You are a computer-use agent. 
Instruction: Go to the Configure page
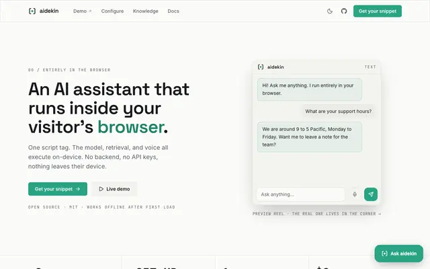(x=112, y=11)
